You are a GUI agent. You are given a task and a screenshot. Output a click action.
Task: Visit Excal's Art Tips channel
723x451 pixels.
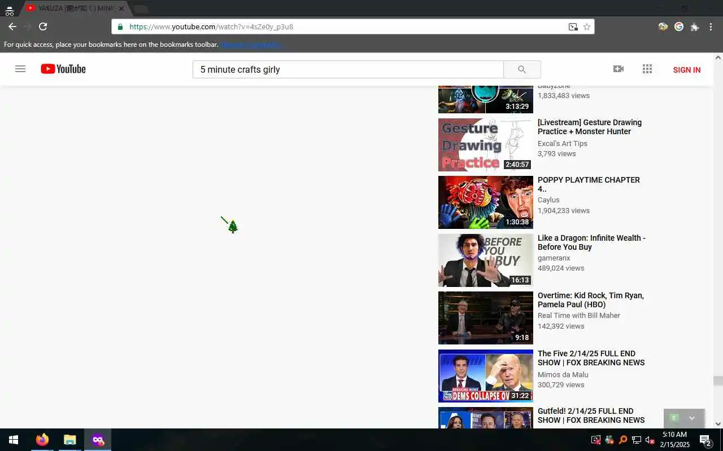tap(563, 143)
